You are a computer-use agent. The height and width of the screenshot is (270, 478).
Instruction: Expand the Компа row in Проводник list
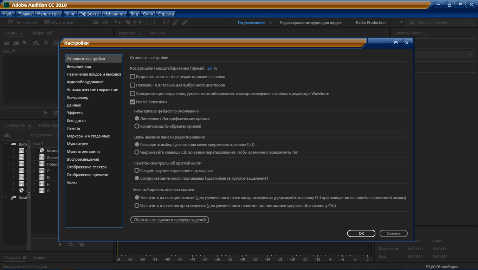click(x=34, y=150)
